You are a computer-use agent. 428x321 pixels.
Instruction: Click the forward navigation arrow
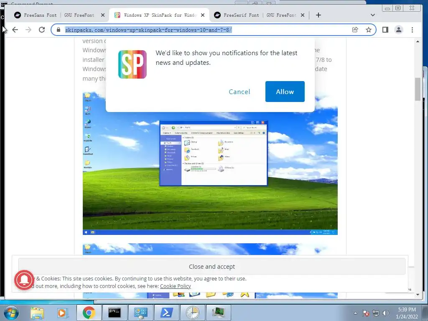tap(28, 30)
